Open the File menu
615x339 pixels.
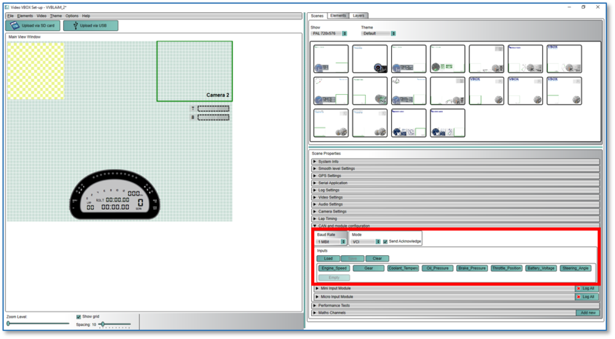tap(10, 16)
